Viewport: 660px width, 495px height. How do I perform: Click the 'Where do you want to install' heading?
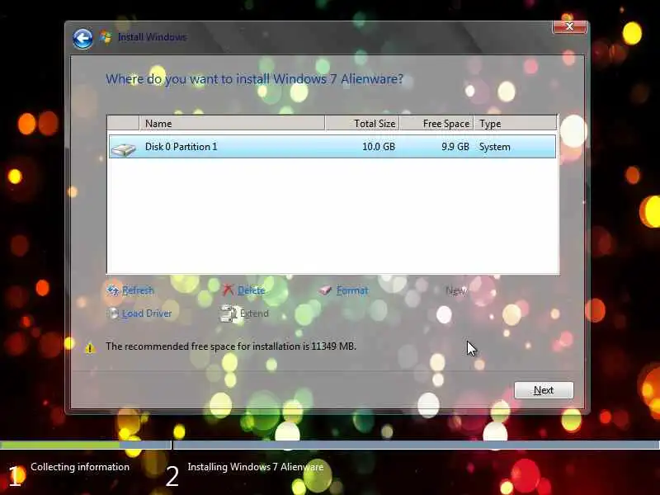point(254,79)
